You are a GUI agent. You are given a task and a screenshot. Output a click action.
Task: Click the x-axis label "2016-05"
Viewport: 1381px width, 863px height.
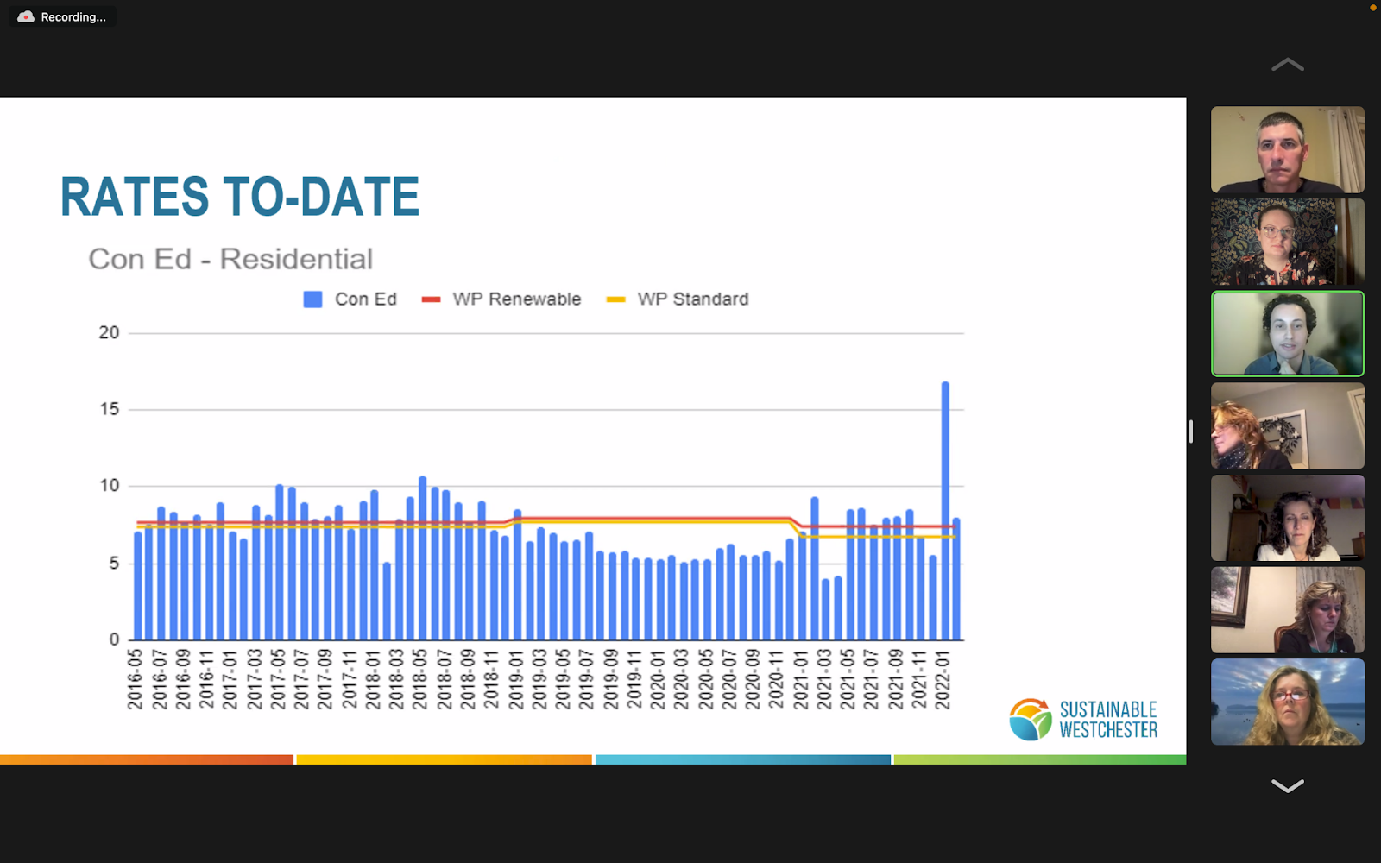click(136, 679)
